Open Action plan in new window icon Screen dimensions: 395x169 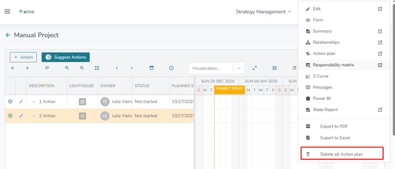[x=380, y=54]
